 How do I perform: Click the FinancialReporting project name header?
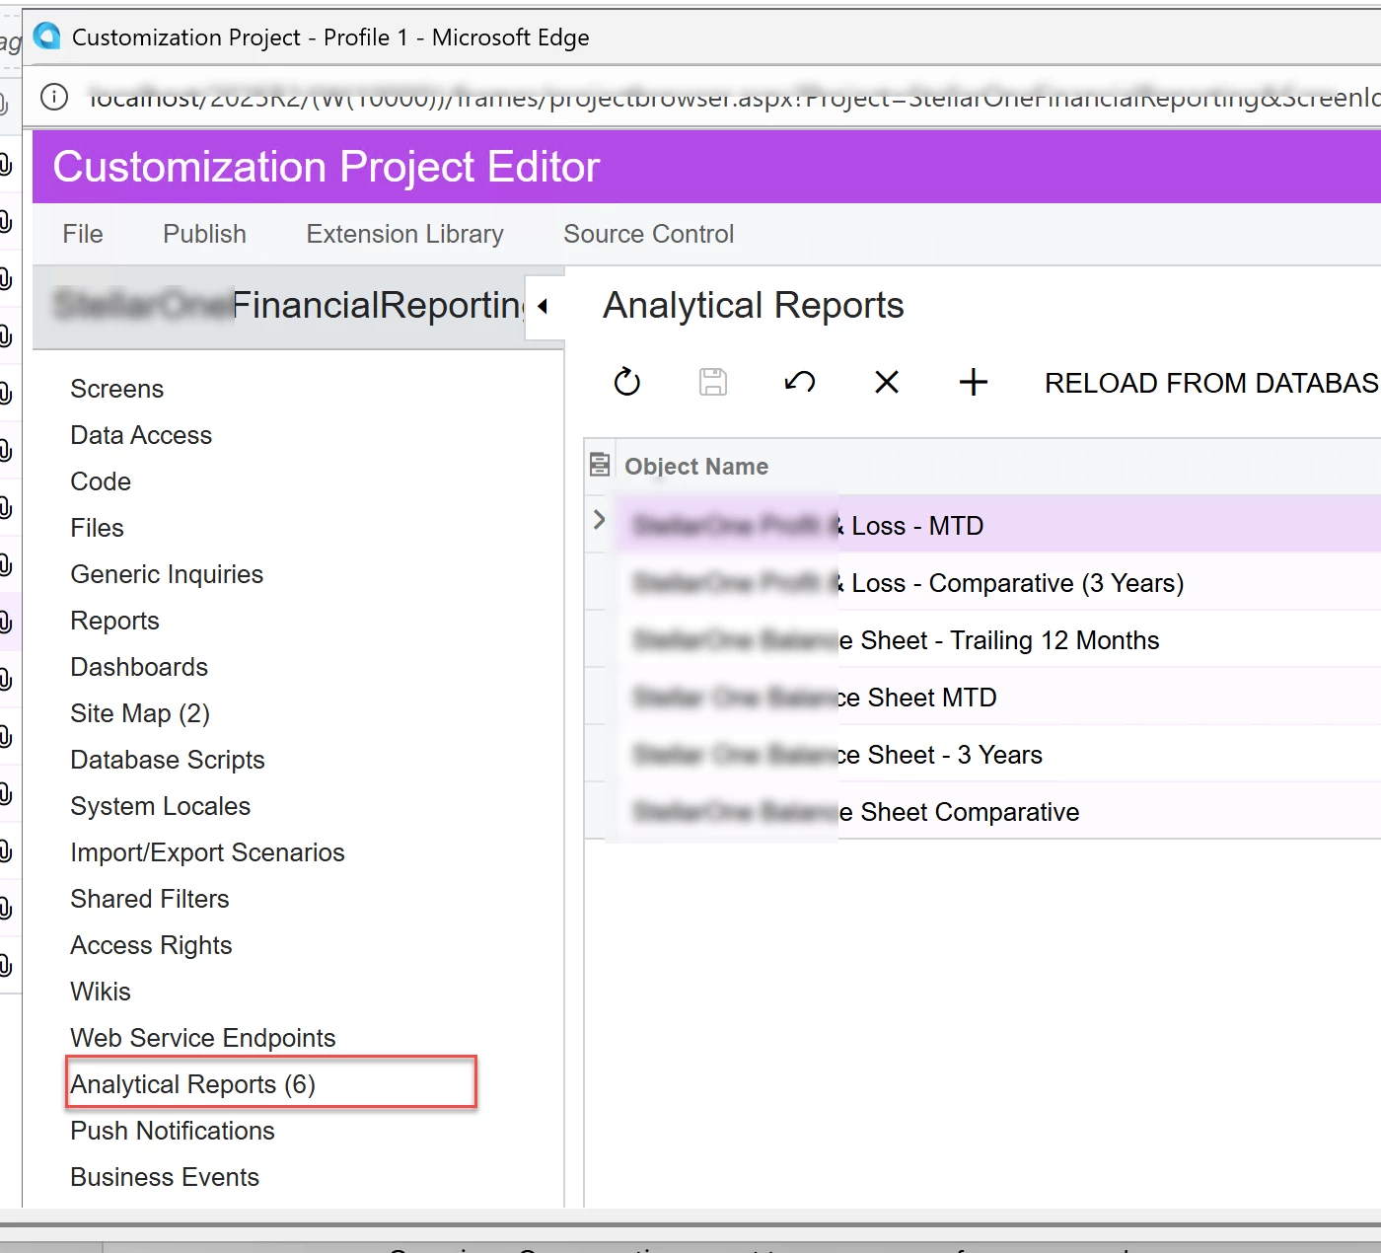point(288,306)
